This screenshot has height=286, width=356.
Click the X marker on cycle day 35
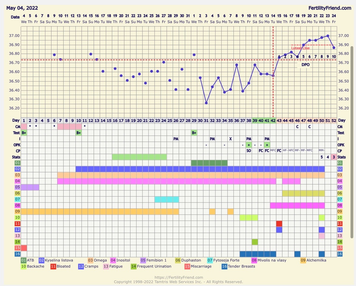pos(230,139)
